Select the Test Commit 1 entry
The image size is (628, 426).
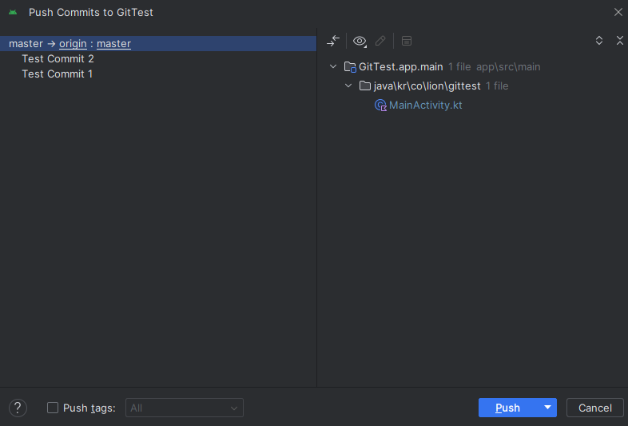(57, 74)
